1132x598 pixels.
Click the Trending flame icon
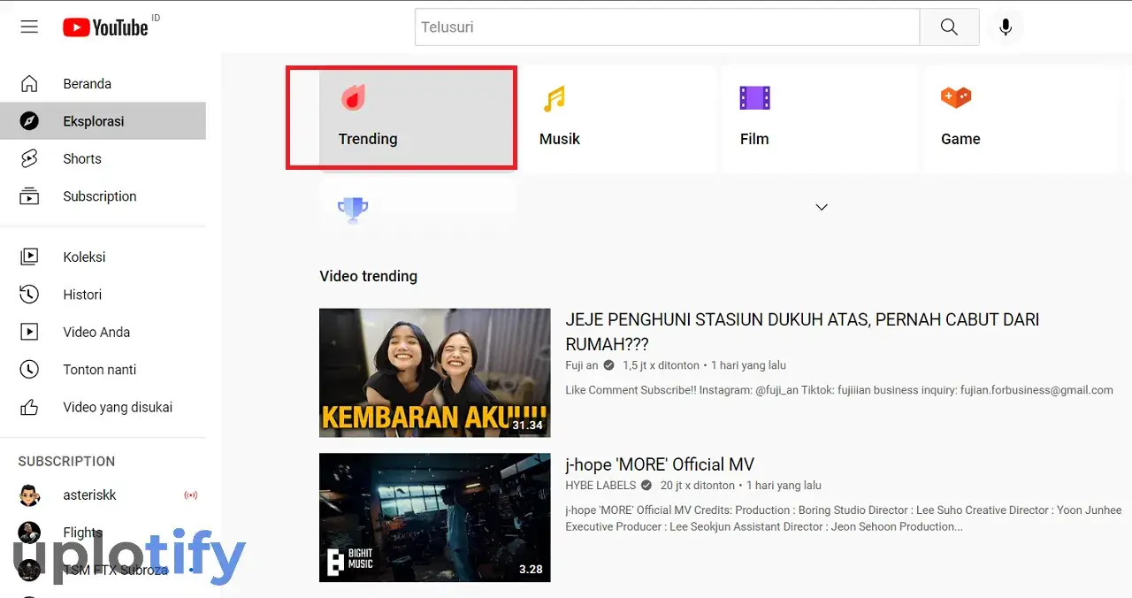354,97
